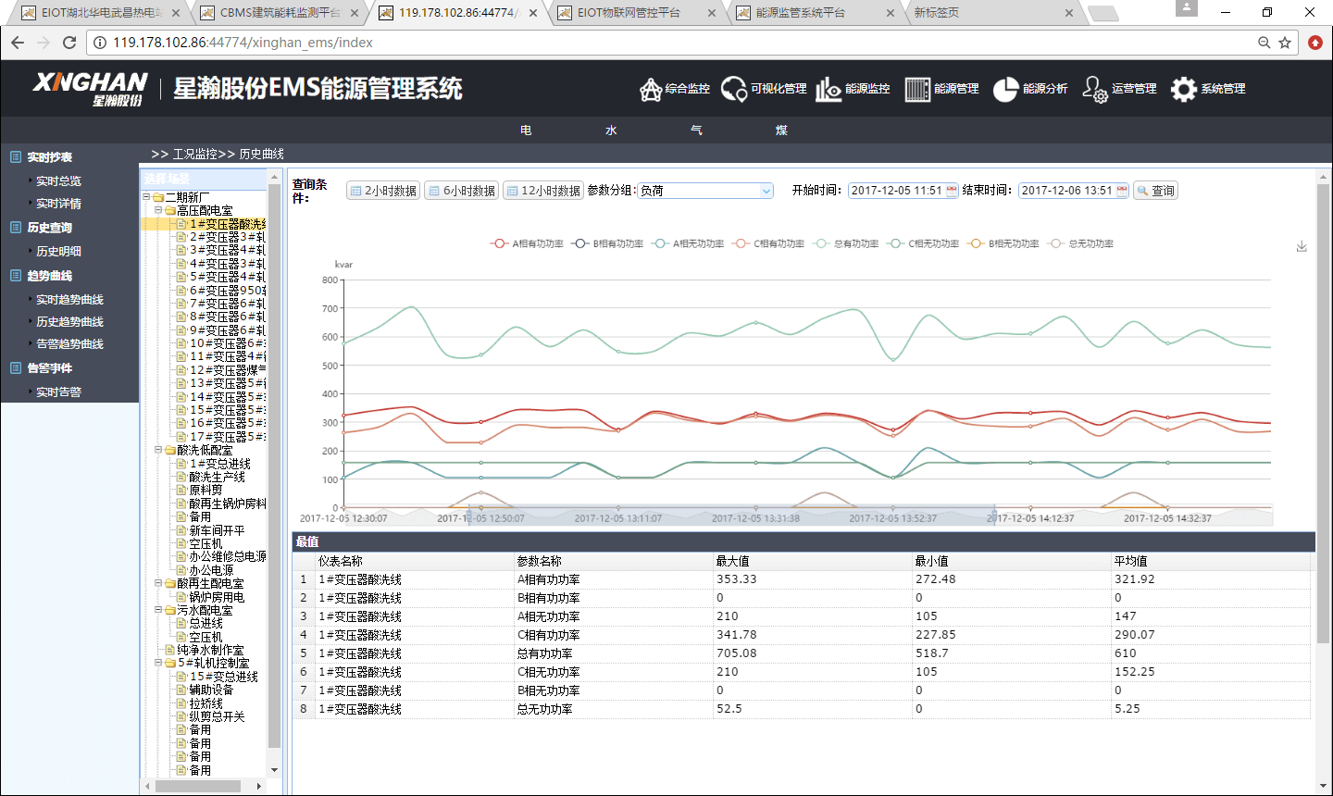Toggle A相无功功率 legend series
This screenshot has height=796, width=1333.
point(688,244)
